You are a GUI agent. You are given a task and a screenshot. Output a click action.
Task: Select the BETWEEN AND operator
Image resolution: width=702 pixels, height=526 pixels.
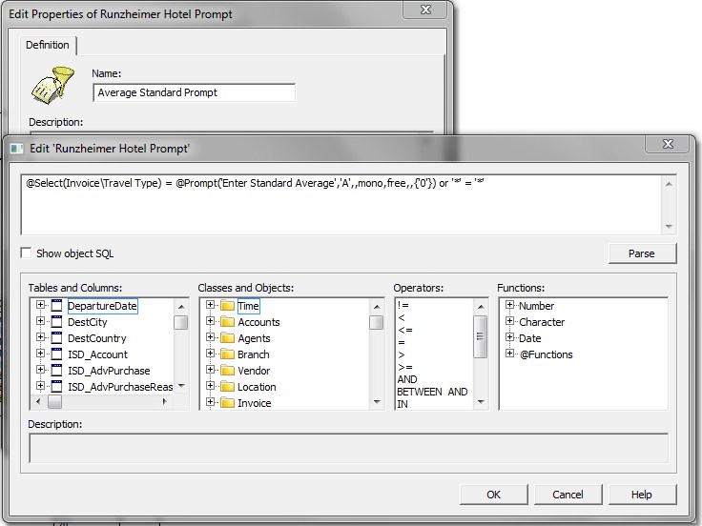pos(432,392)
